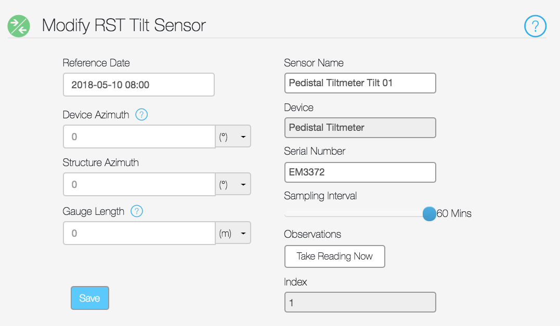
Task: Click the Reference Date field
Action: coord(138,85)
